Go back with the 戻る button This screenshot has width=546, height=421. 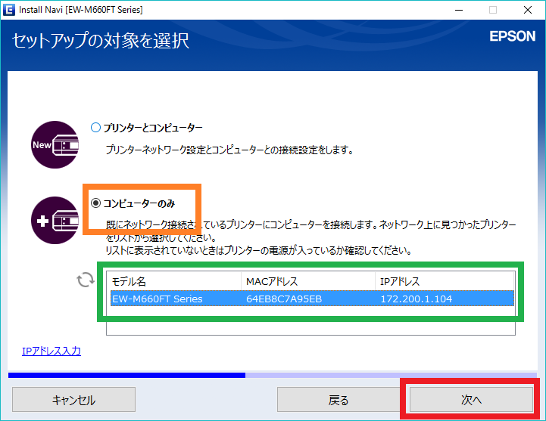(339, 400)
